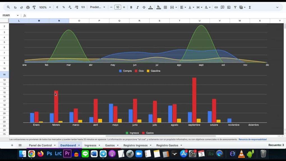This screenshot has height=161, width=286.
Task: Undo the last action
Action: coord(15,7)
